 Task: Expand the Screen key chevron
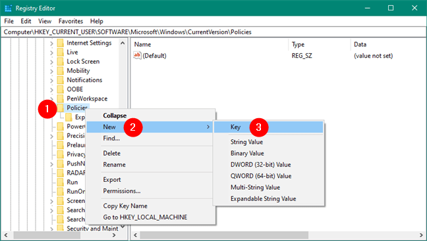click(52, 201)
